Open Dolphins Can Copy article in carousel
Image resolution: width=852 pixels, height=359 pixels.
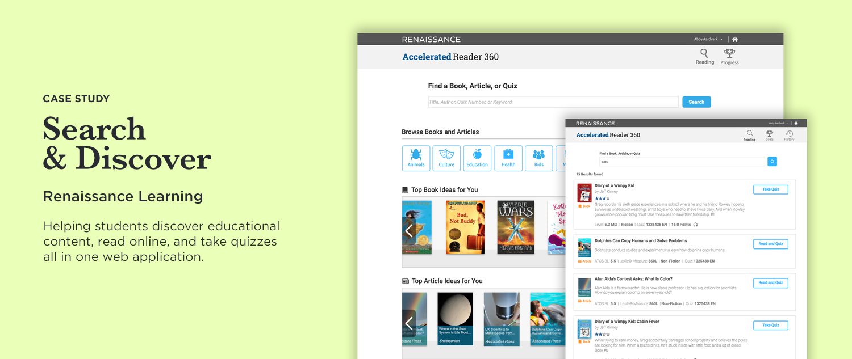[548, 319]
